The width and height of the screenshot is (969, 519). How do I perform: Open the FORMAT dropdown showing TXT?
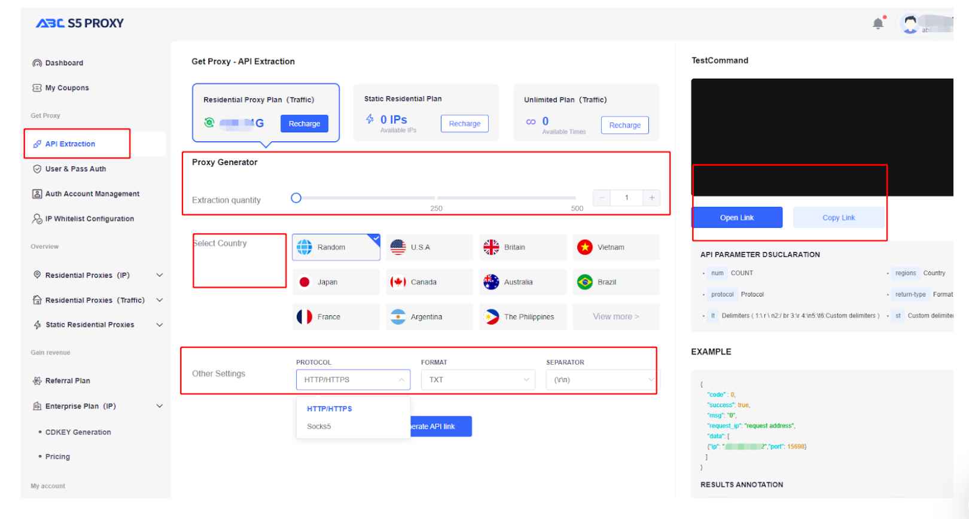pyautogui.click(x=478, y=380)
